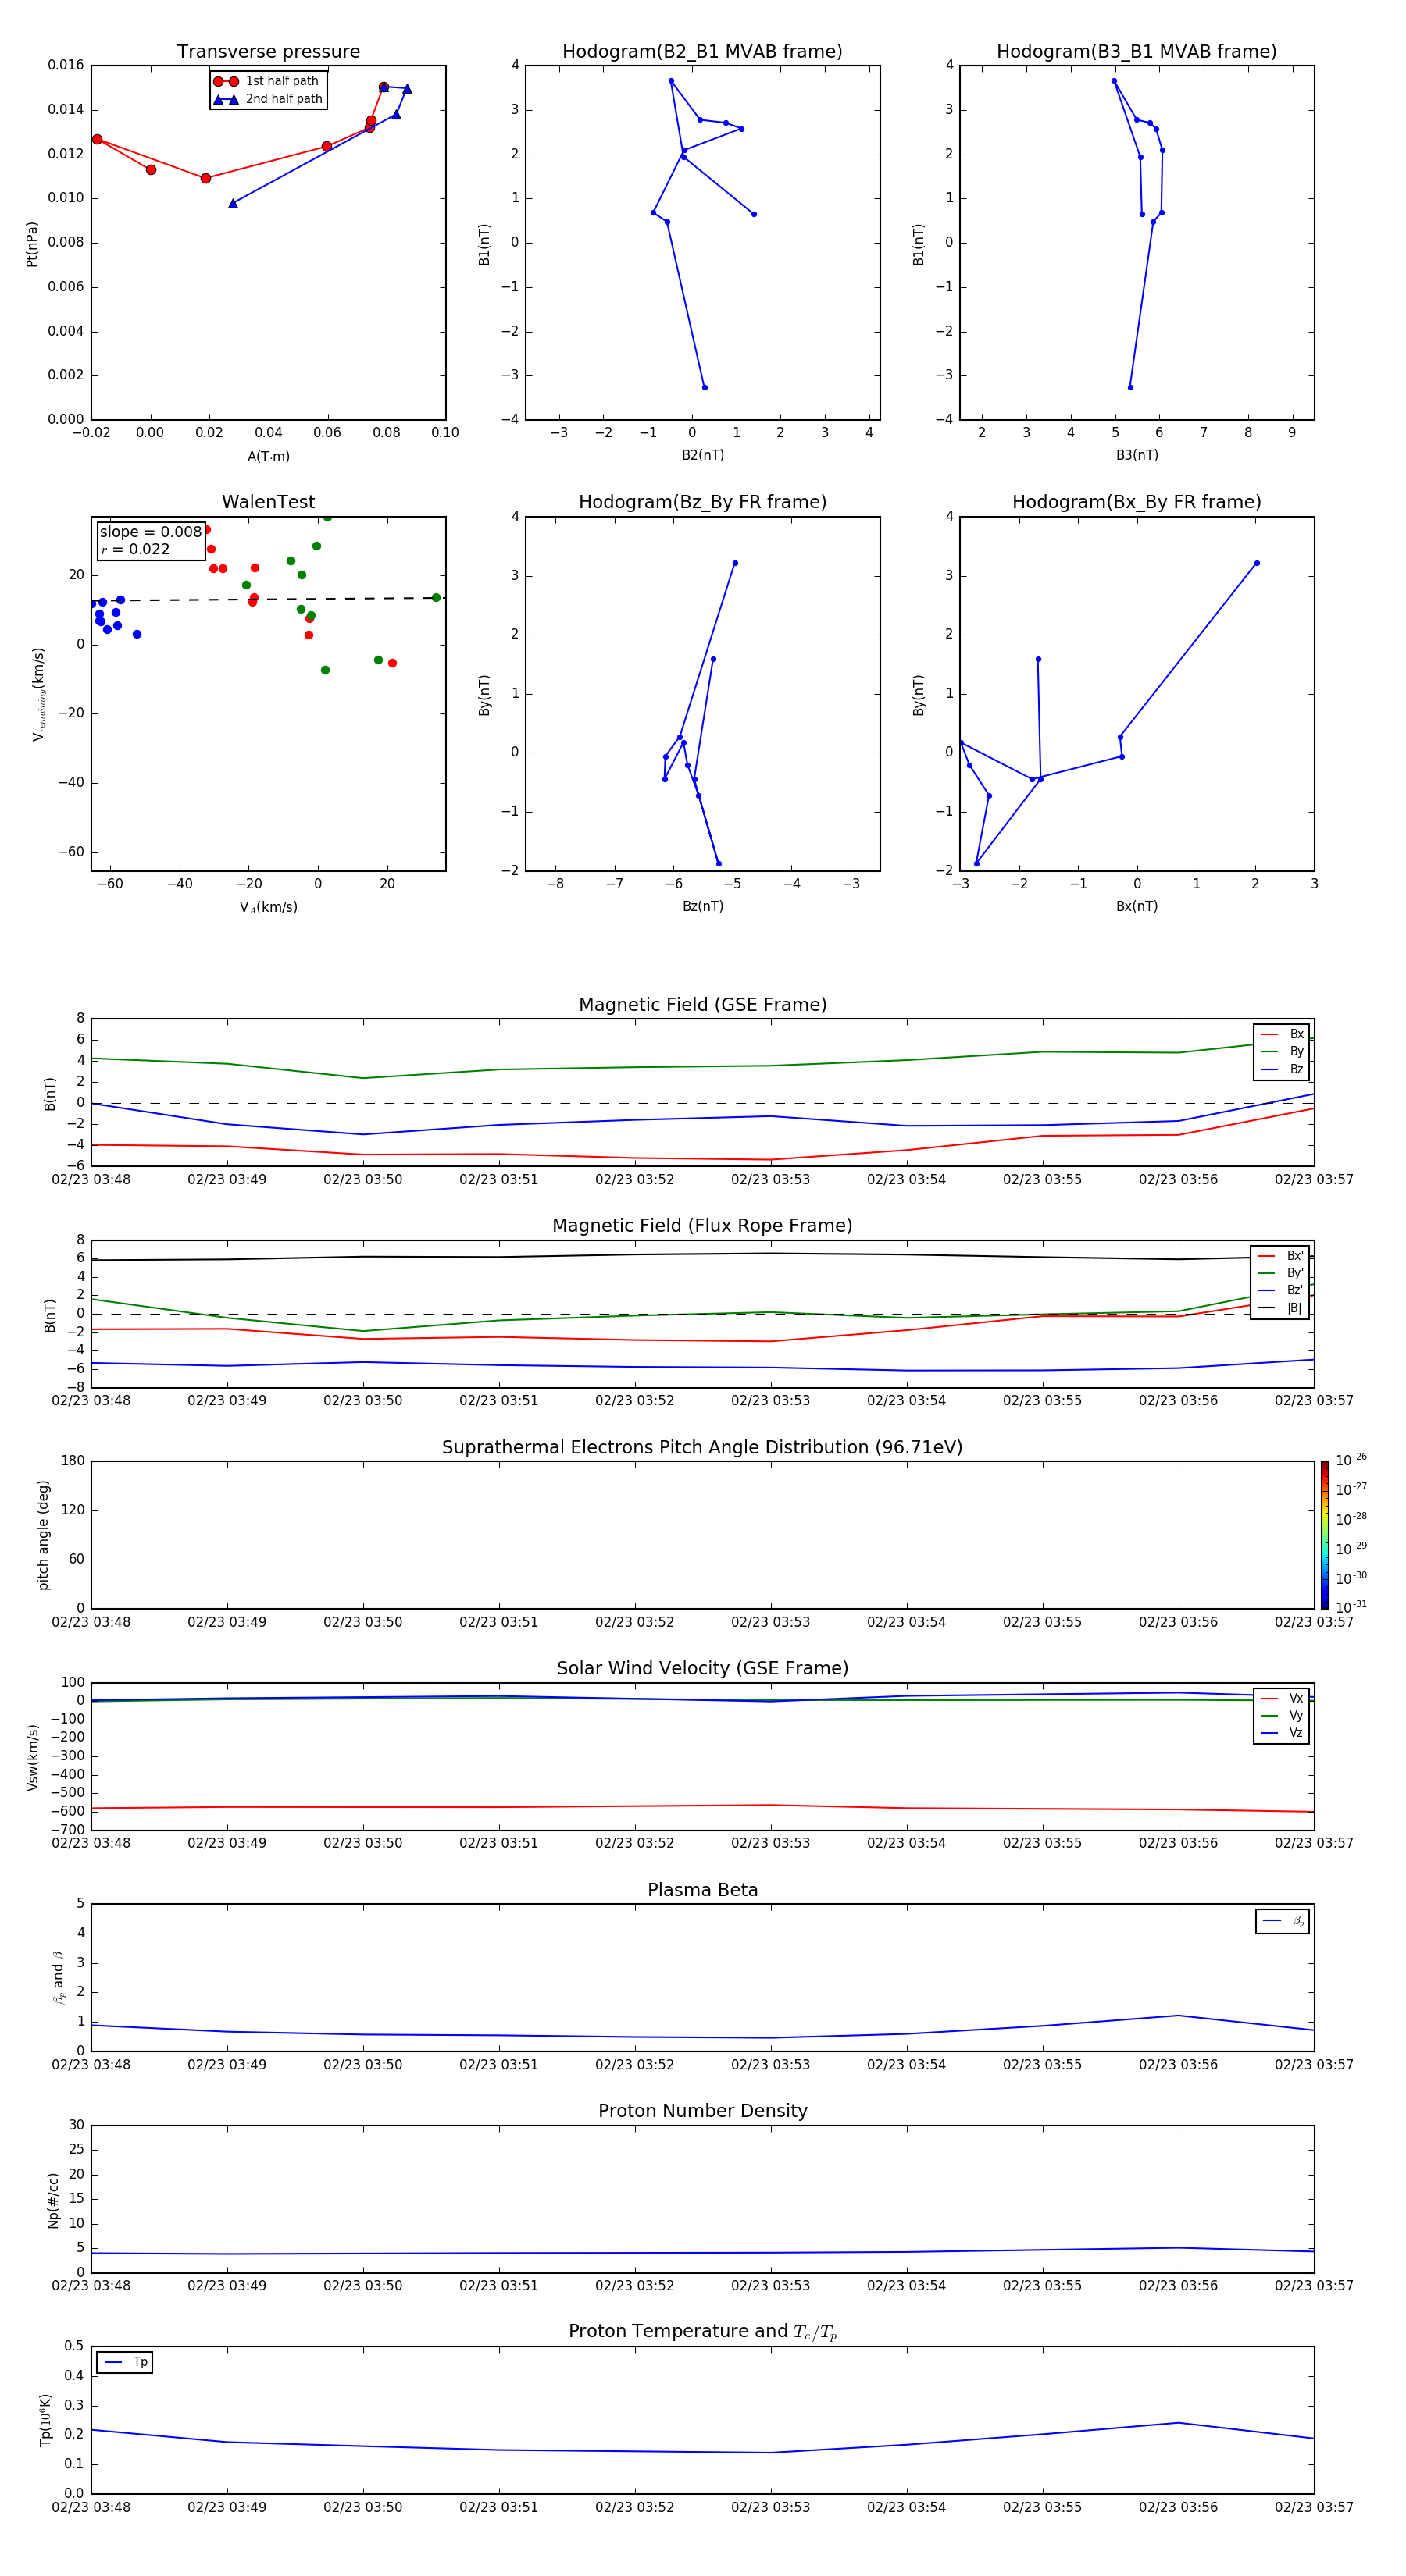Viewport: 1406px width, 2576px height.
Task: Click the "A(T·m)" x-axis label
Action: coord(268,457)
